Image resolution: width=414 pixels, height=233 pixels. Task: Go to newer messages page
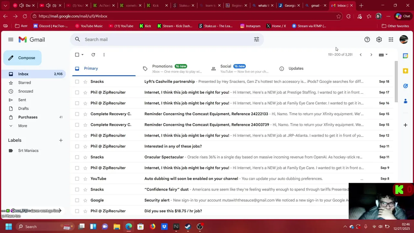pos(361,55)
